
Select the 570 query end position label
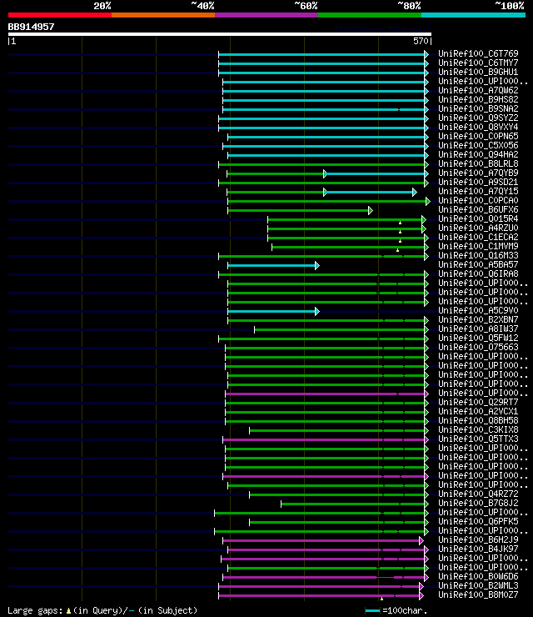421,41
